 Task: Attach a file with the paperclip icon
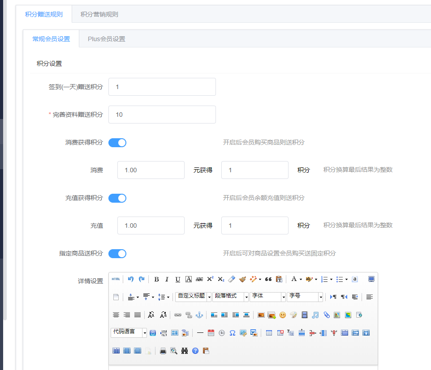click(326, 315)
